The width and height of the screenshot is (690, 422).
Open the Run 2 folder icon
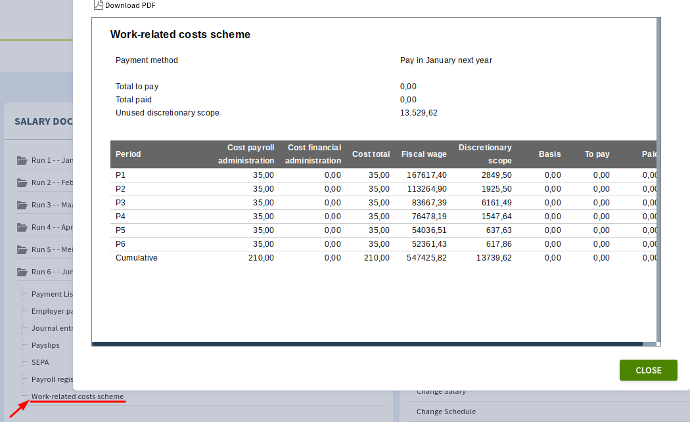click(22, 183)
